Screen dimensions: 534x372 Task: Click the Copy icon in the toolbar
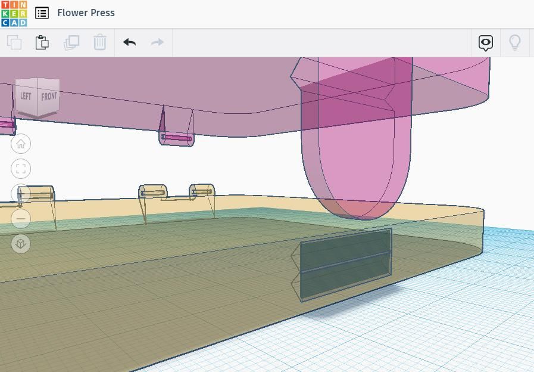point(14,42)
